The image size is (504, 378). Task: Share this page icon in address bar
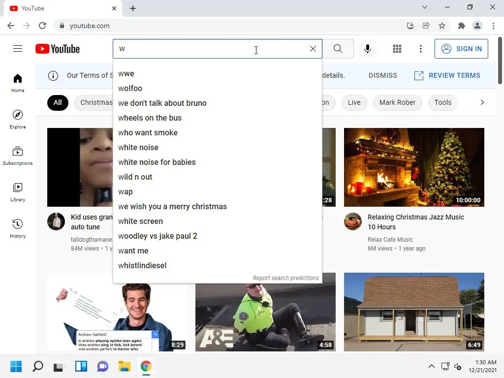pyautogui.click(x=426, y=26)
